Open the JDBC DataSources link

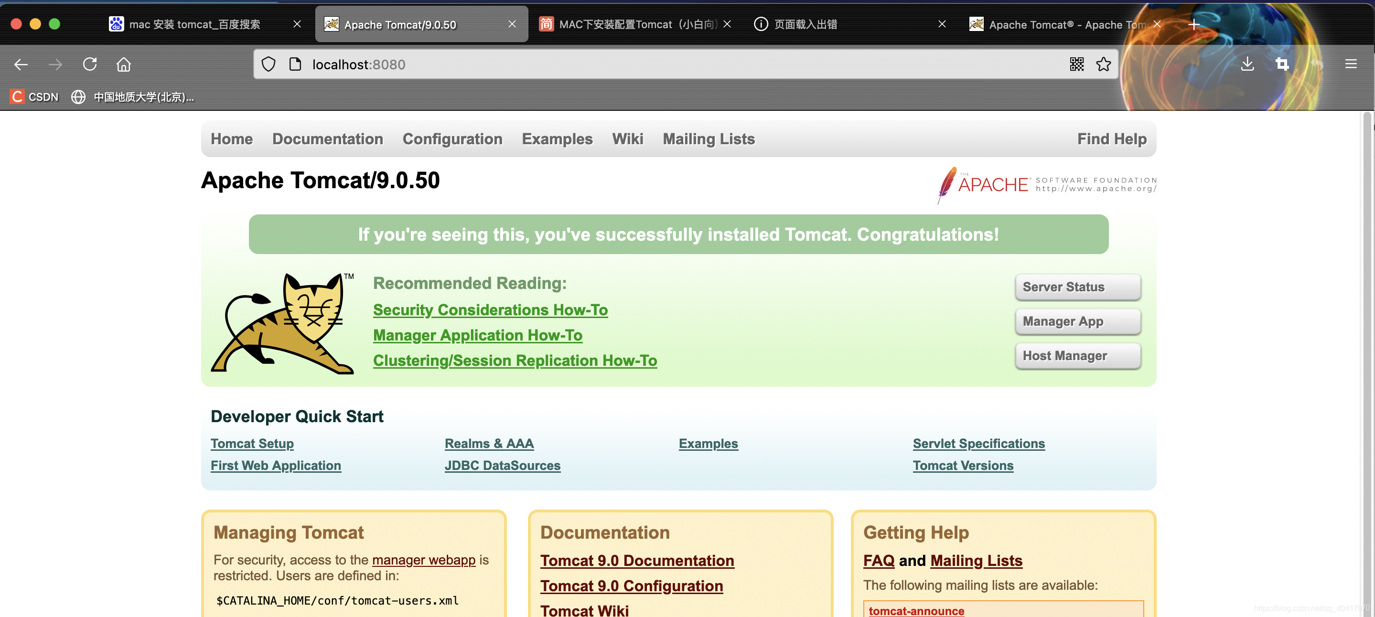click(x=502, y=466)
